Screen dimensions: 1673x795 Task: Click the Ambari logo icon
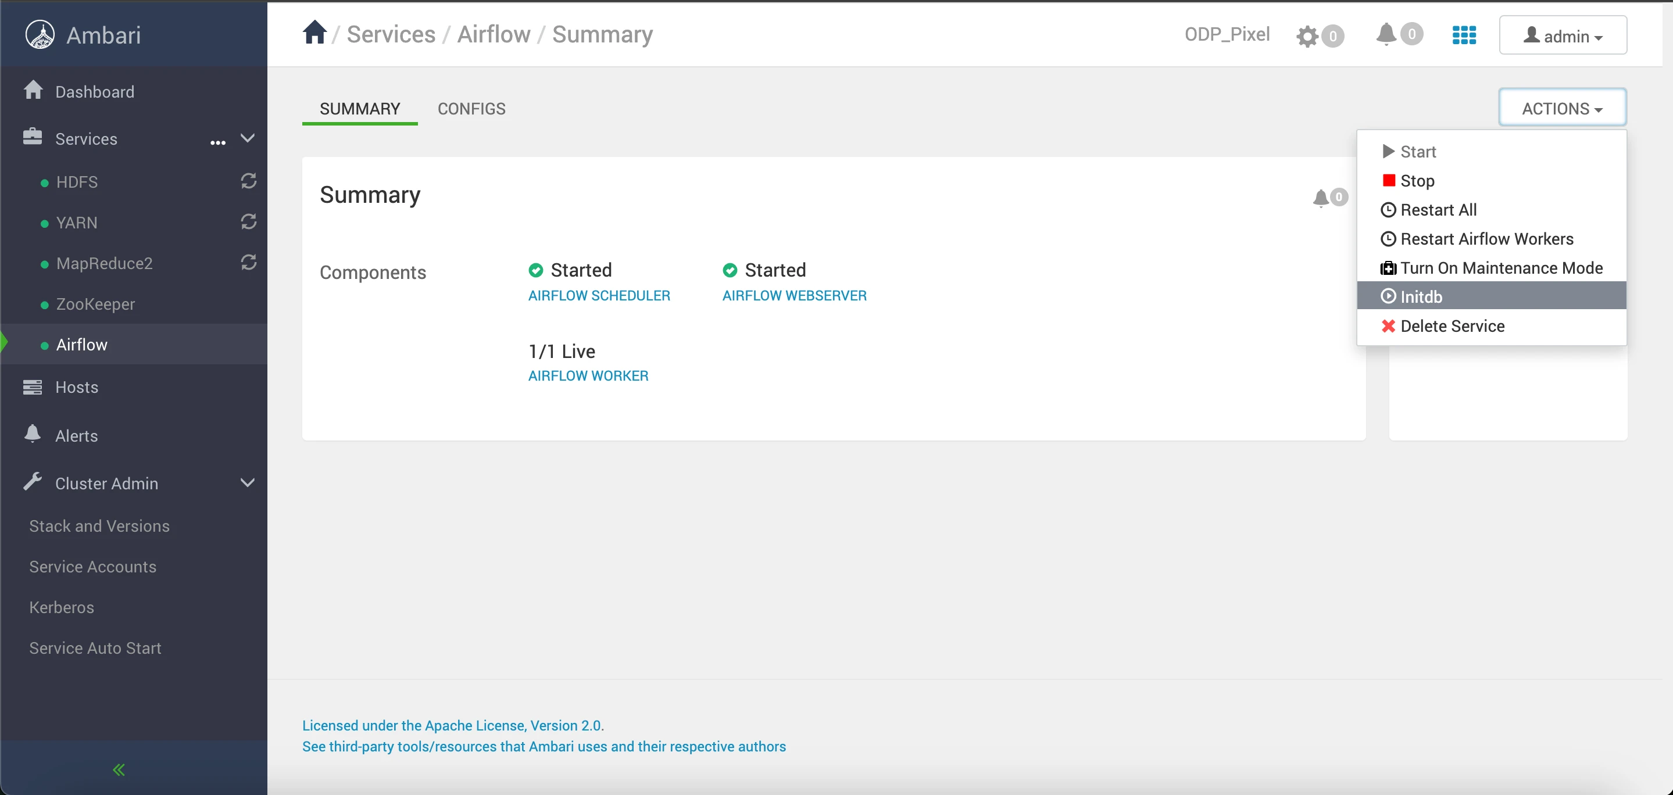point(40,34)
